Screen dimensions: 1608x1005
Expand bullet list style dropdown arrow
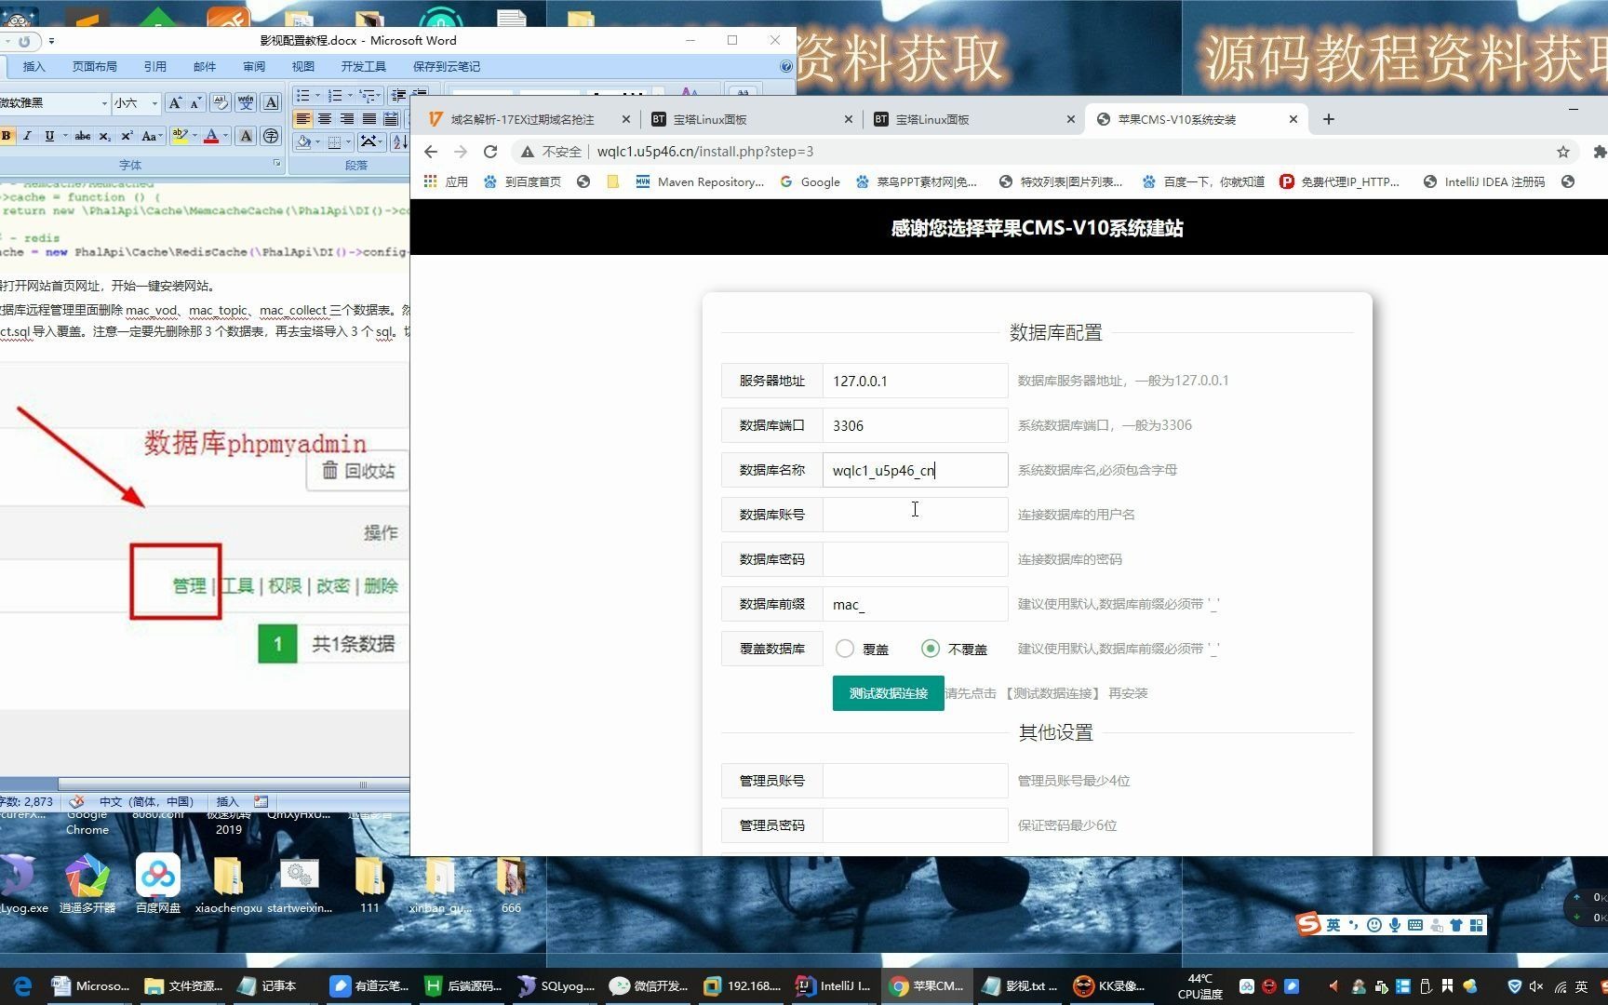pyautogui.click(x=317, y=96)
